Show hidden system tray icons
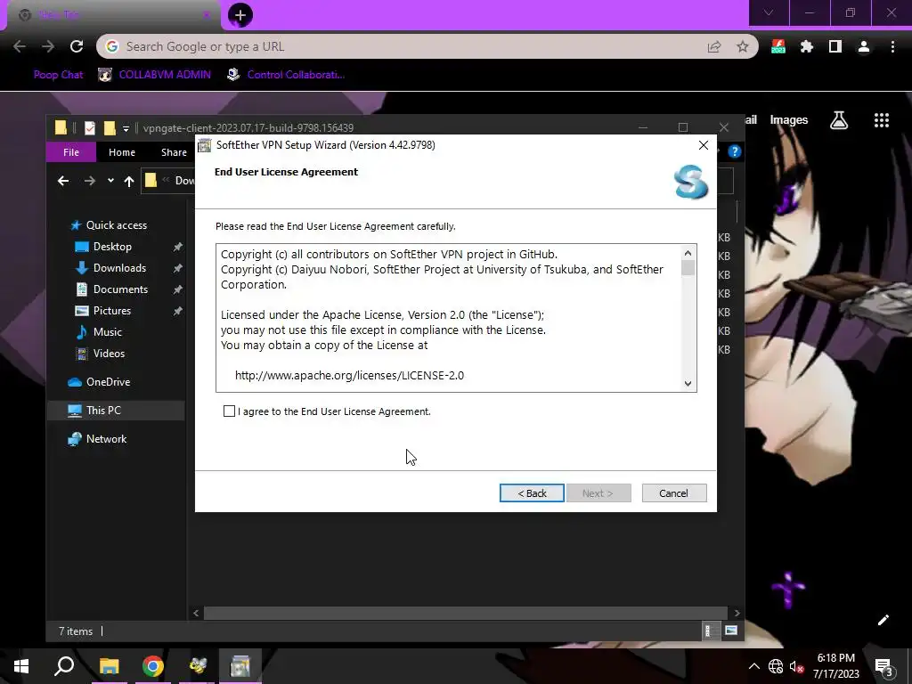 (753, 666)
